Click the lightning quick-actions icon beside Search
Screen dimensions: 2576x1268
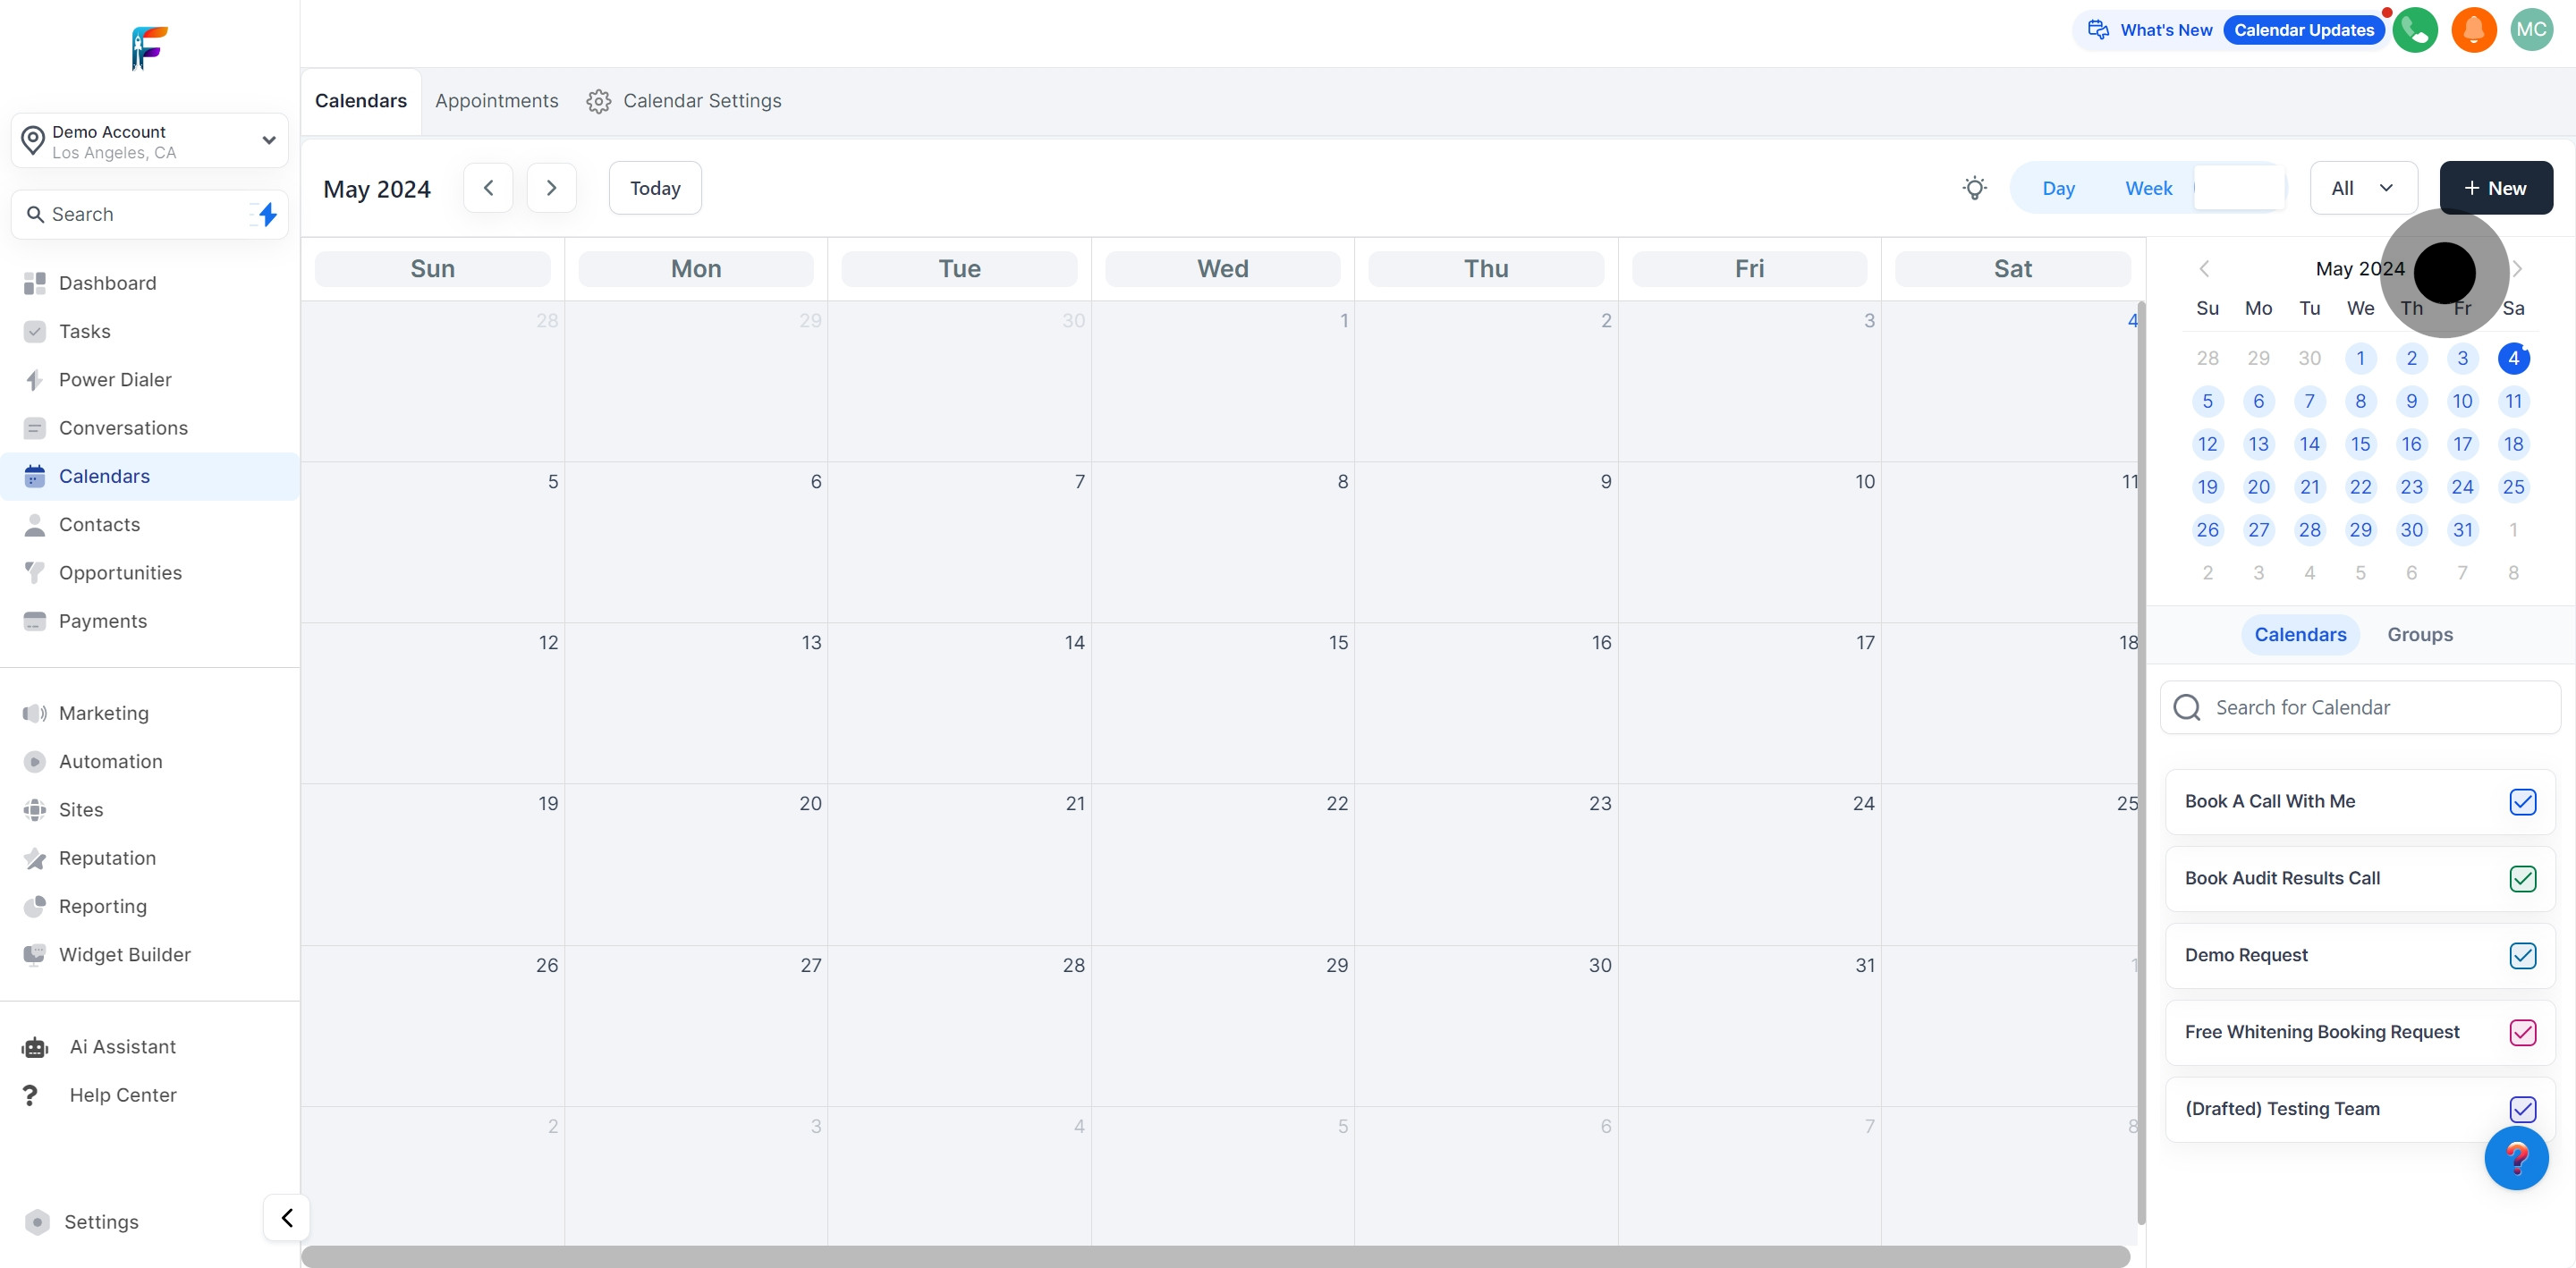(x=267, y=214)
